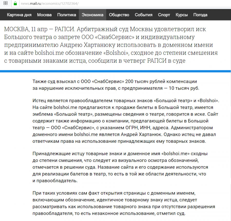
Task: Click paragraph starting Принадлежащие истцу товарные знаки
Action: (120, 167)
